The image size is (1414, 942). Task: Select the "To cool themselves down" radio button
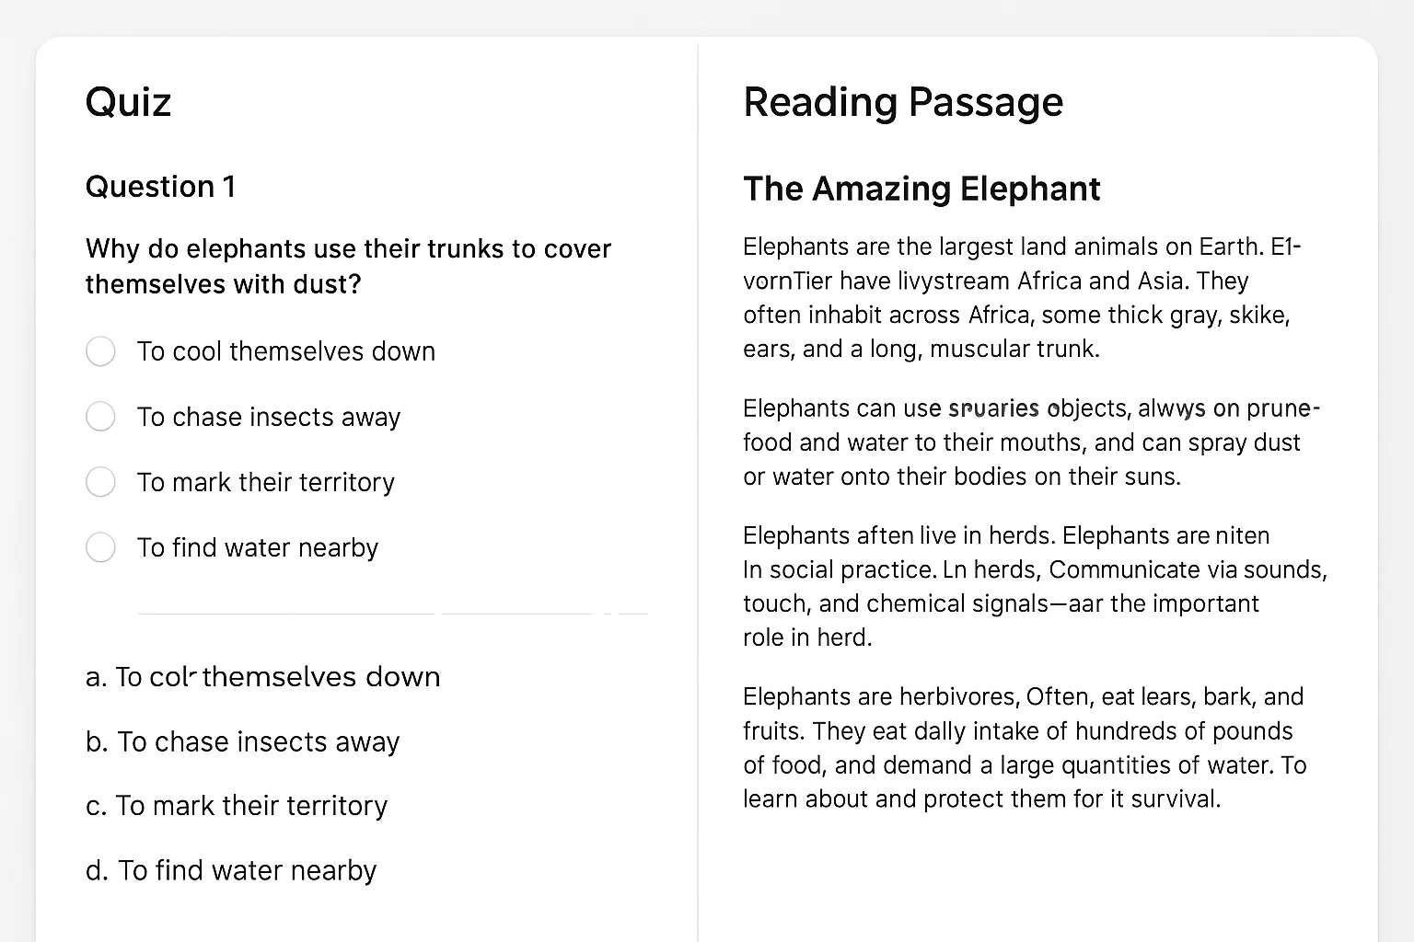pos(100,351)
